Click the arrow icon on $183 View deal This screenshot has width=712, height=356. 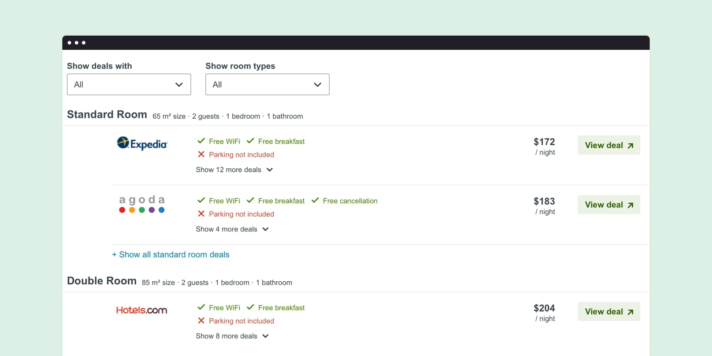[x=630, y=205]
